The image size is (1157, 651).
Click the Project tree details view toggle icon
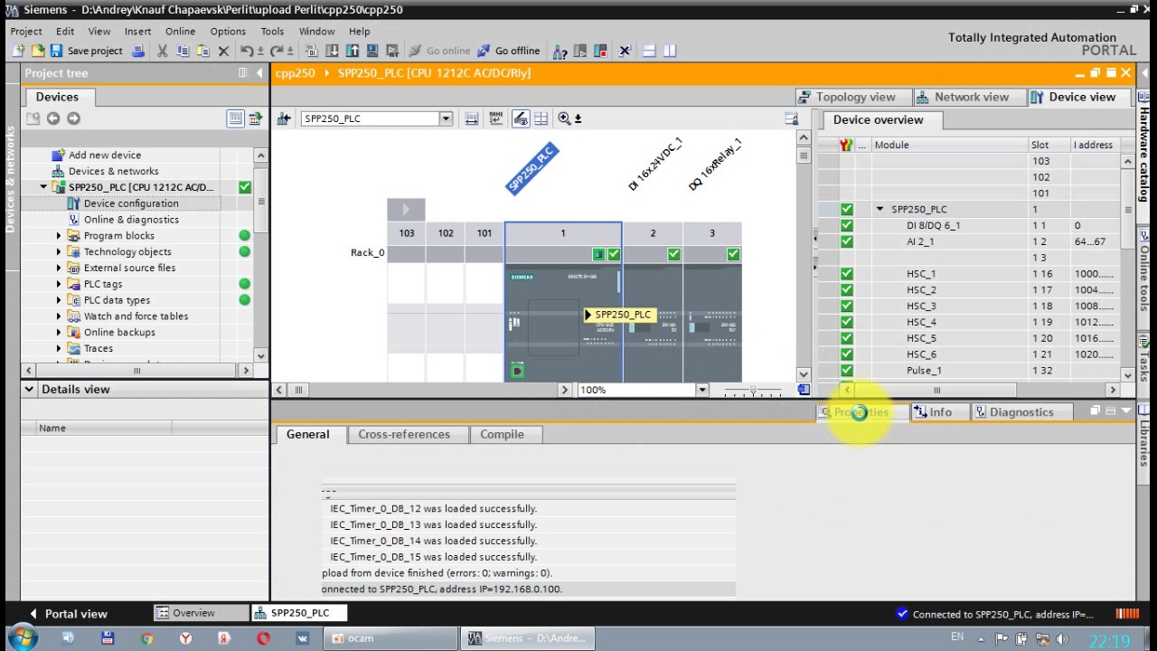(x=235, y=118)
